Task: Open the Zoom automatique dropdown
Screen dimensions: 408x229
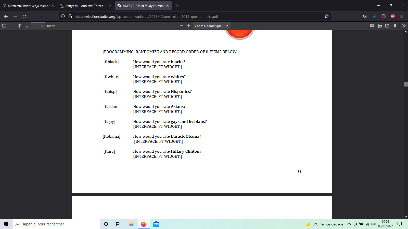Action: point(211,26)
